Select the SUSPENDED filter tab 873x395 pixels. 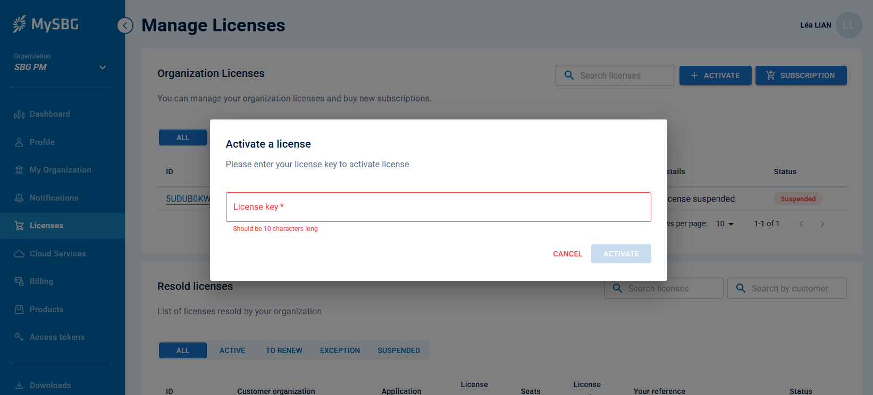(x=399, y=350)
